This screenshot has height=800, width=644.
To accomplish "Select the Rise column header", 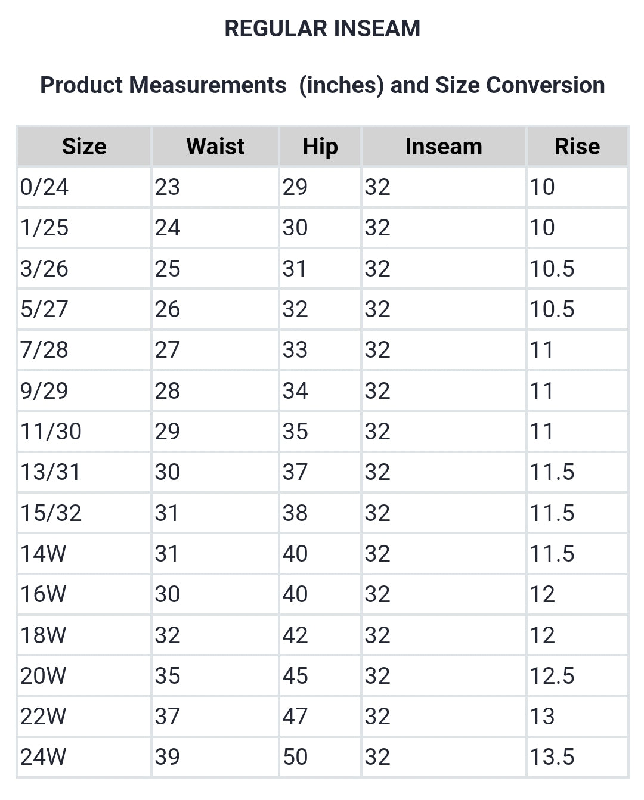I will point(577,147).
